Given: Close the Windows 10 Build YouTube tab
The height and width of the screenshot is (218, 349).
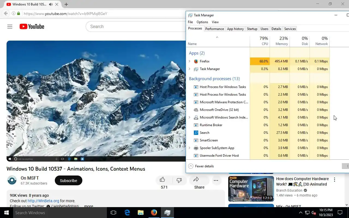Looking at the screenshot, I should click(57, 4).
